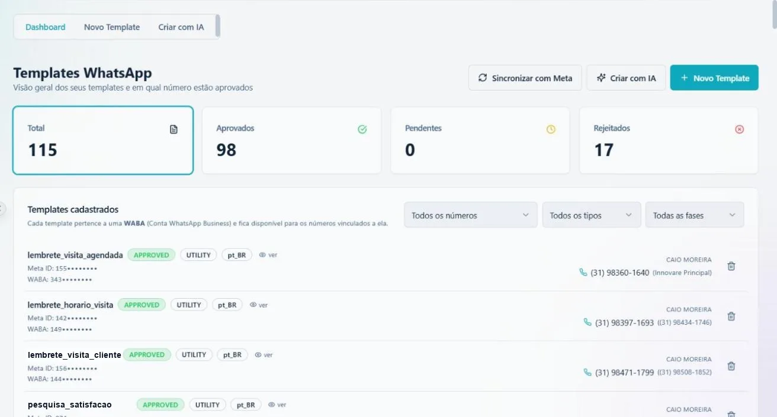The height and width of the screenshot is (417, 777).
Task: Click the clock icon in the Pendentes card
Action: pyautogui.click(x=551, y=130)
